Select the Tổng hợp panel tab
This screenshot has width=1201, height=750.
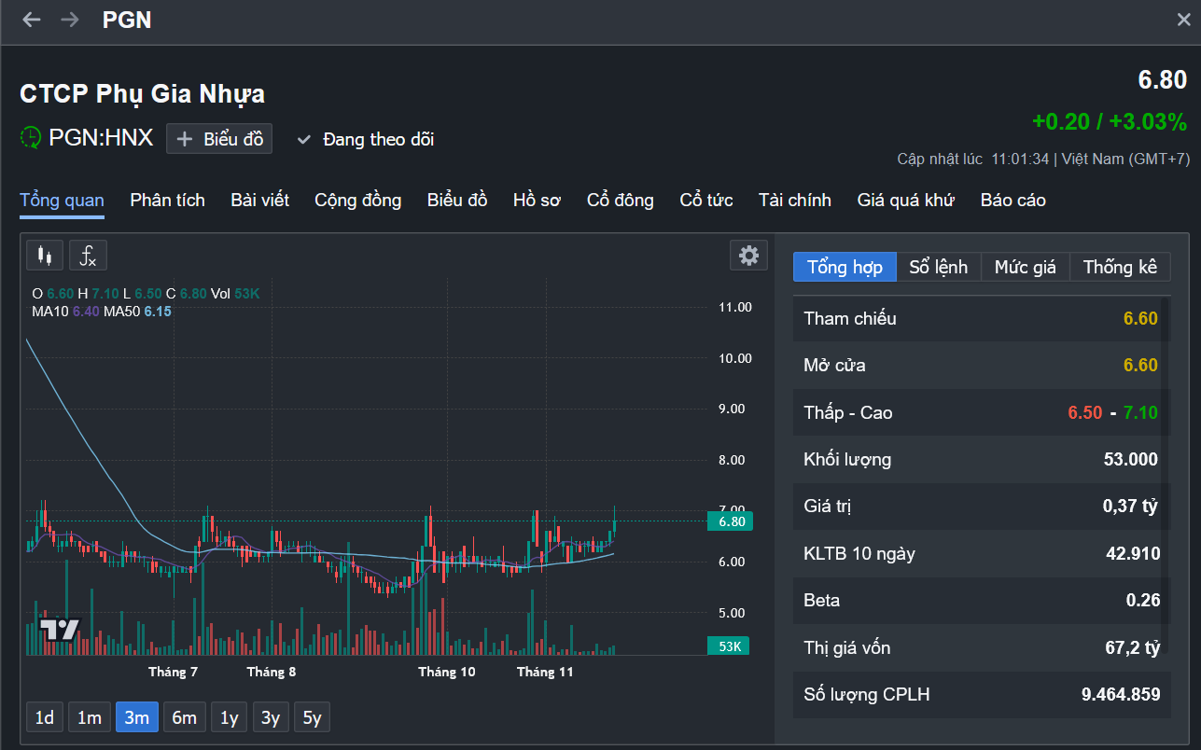point(845,267)
